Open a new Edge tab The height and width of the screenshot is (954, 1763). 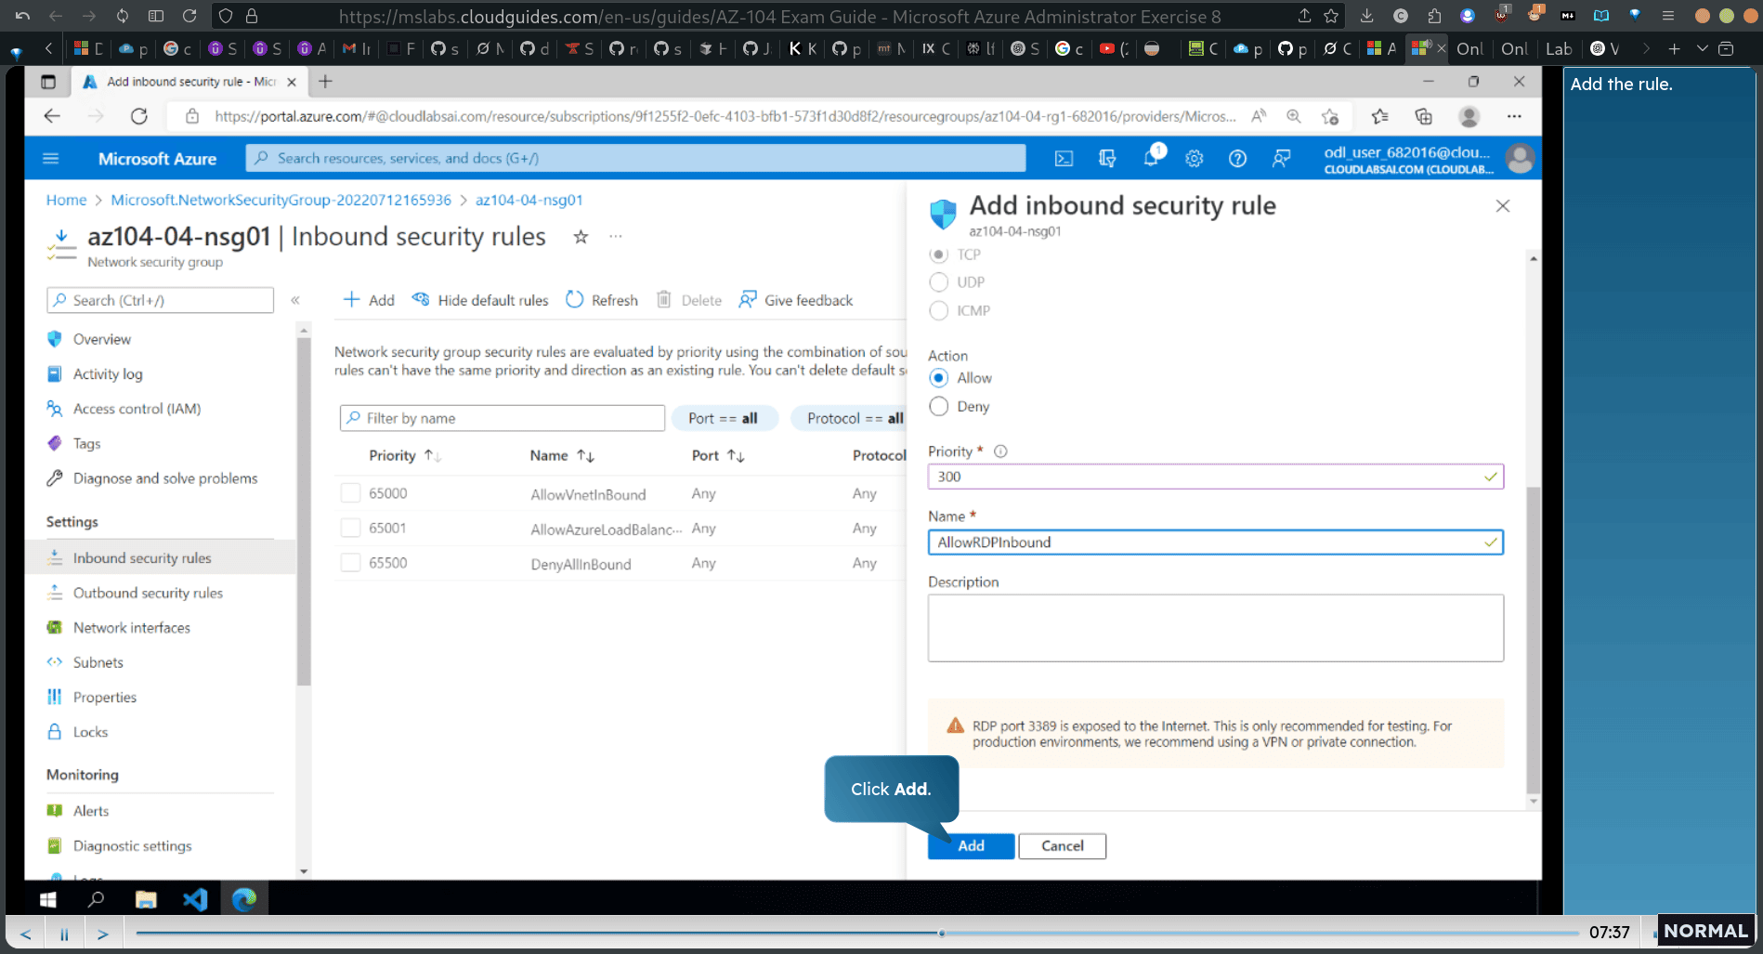325,82
